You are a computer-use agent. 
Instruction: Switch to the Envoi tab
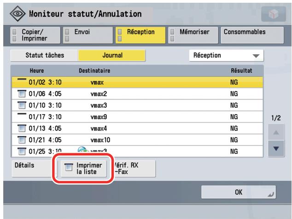(88, 35)
